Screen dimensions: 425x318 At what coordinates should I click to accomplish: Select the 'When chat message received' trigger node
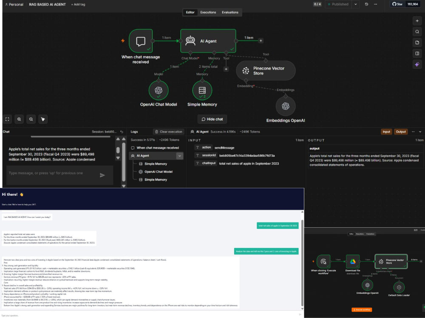[x=141, y=41]
